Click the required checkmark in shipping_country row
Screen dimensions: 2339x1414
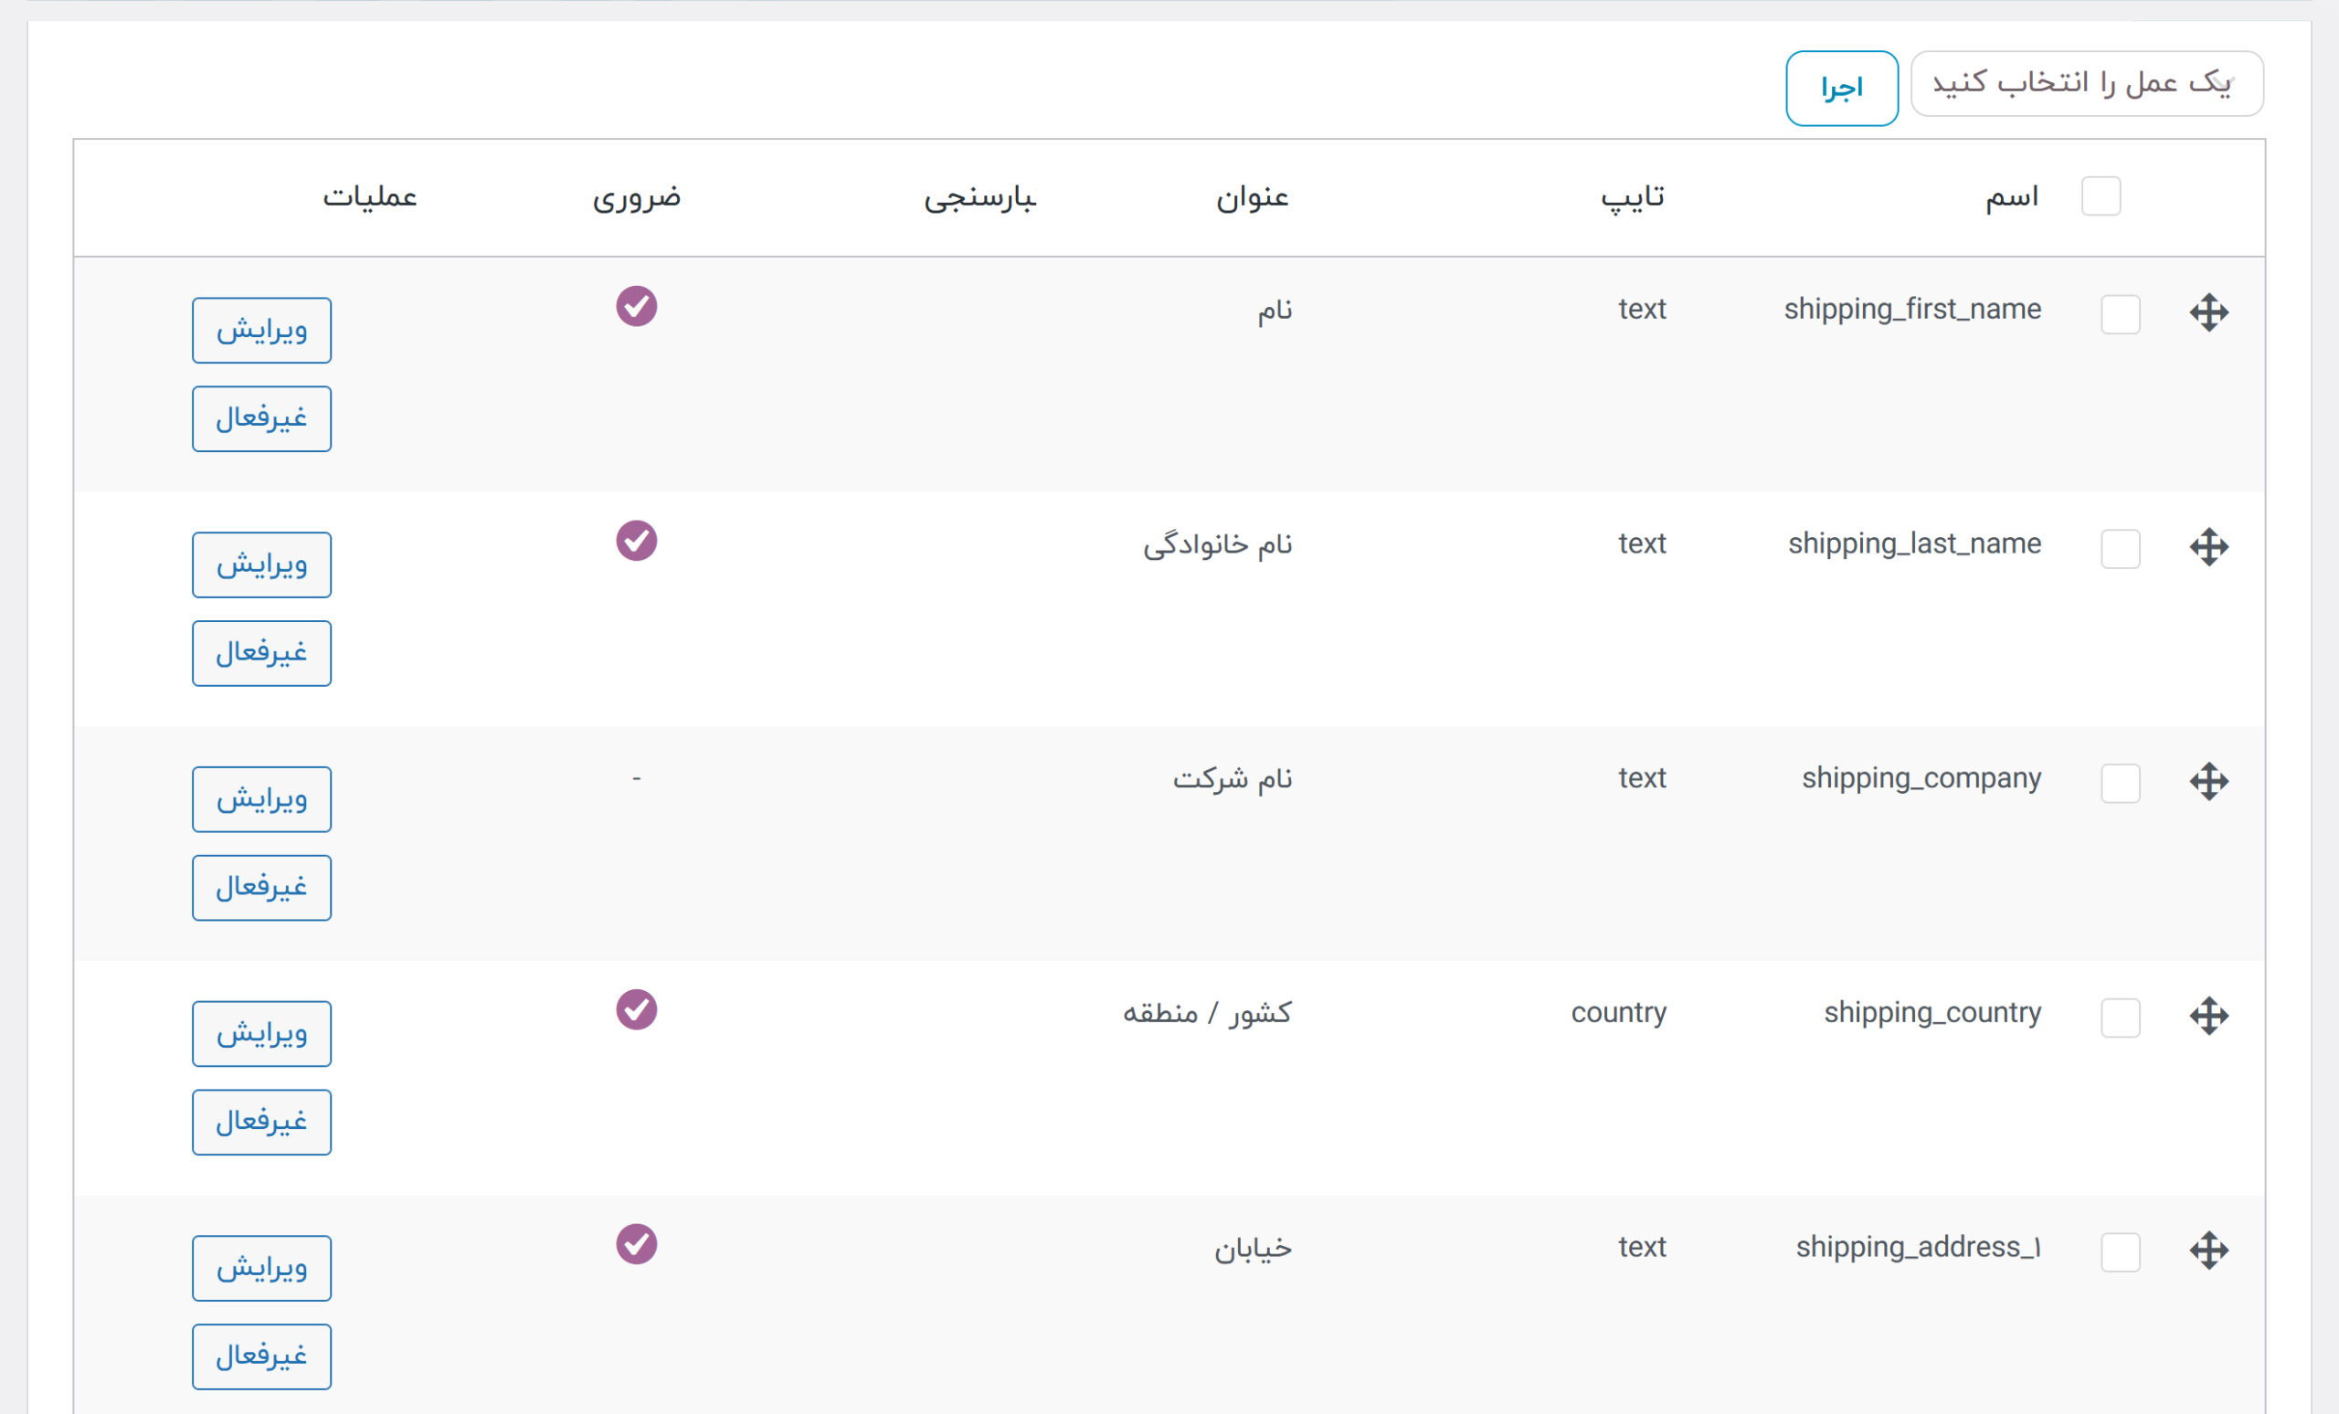click(636, 1008)
